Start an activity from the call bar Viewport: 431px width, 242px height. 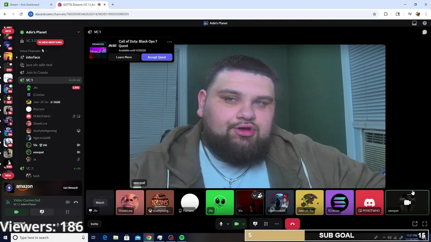266,224
